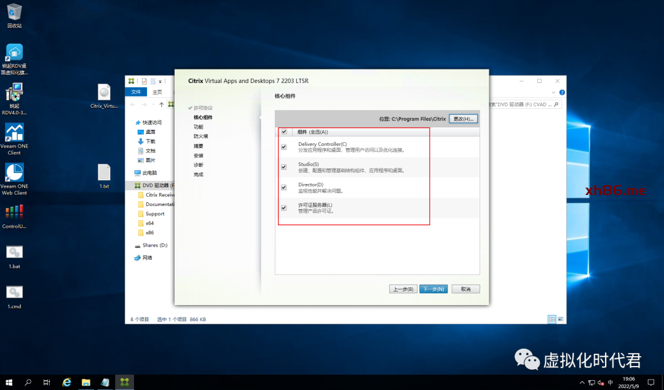Click the Explorer back arrow button

(x=133, y=105)
